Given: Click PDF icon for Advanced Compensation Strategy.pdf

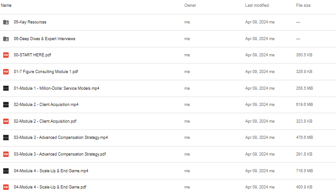Looking at the screenshot, I should point(6,154).
